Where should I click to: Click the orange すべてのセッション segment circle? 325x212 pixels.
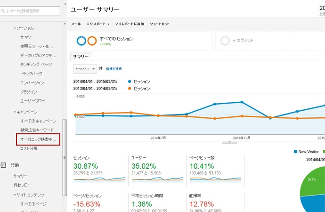click(x=92, y=41)
